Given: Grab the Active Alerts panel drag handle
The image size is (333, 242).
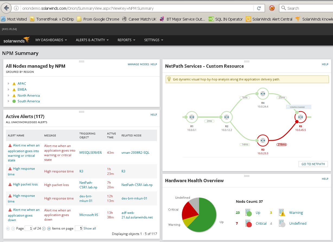Looking at the screenshot, I should [x=81, y=112].
